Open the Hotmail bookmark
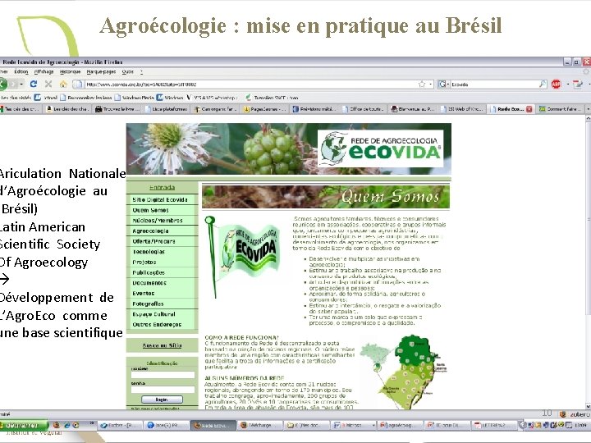The image size is (591, 443). pos(46,98)
